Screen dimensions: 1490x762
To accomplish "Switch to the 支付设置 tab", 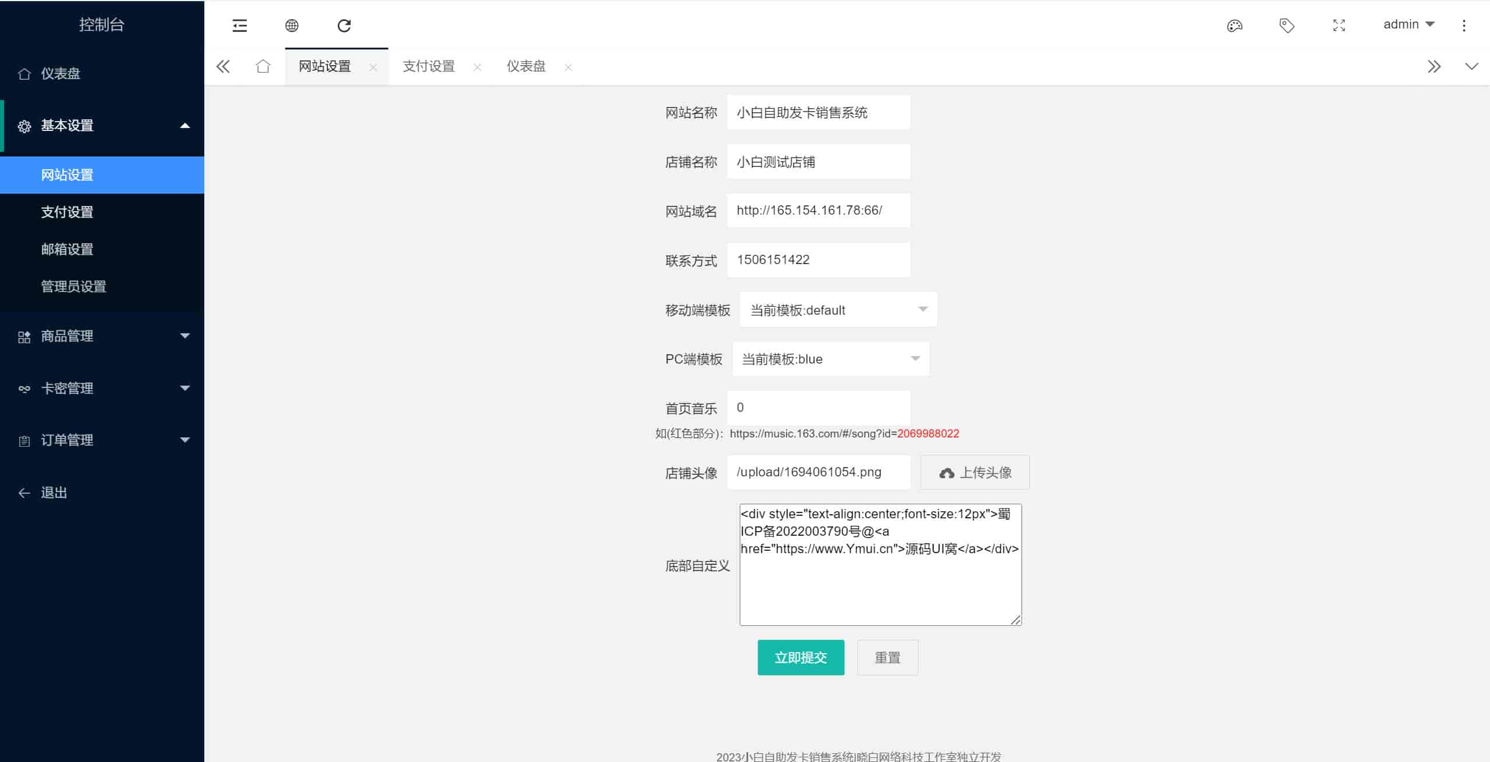I will pos(428,66).
